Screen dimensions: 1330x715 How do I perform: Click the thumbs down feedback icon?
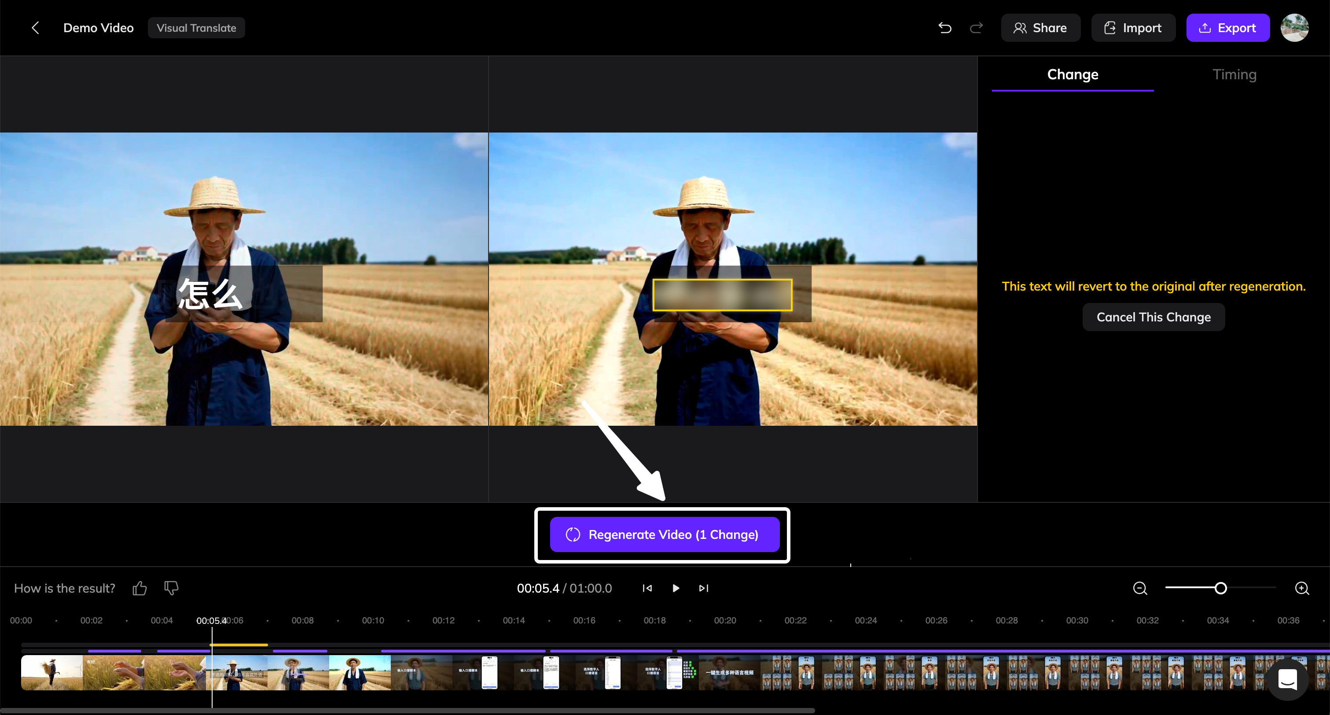(171, 588)
